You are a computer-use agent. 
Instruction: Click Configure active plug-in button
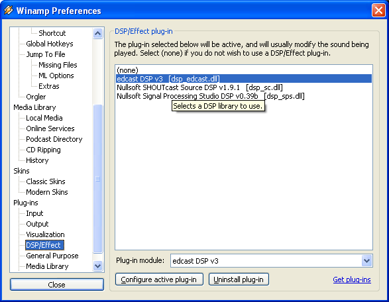point(159,279)
